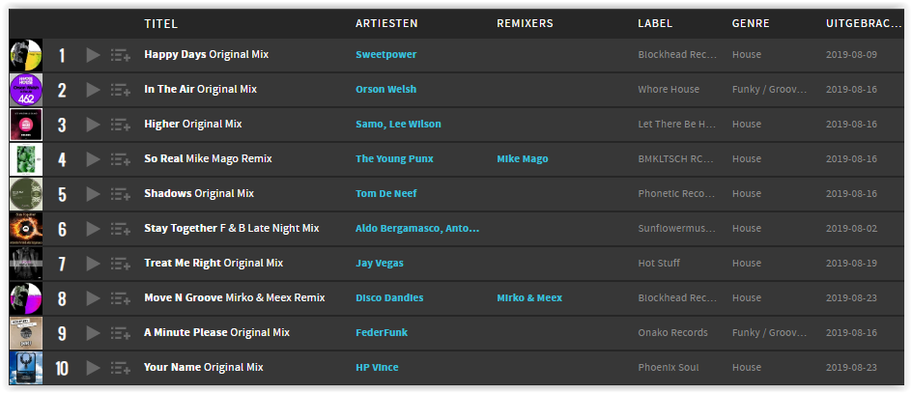Play Treat Me Right track
The height and width of the screenshot is (393, 912).
pyautogui.click(x=93, y=264)
